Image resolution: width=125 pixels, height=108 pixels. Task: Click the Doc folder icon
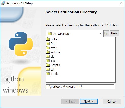click(48, 44)
